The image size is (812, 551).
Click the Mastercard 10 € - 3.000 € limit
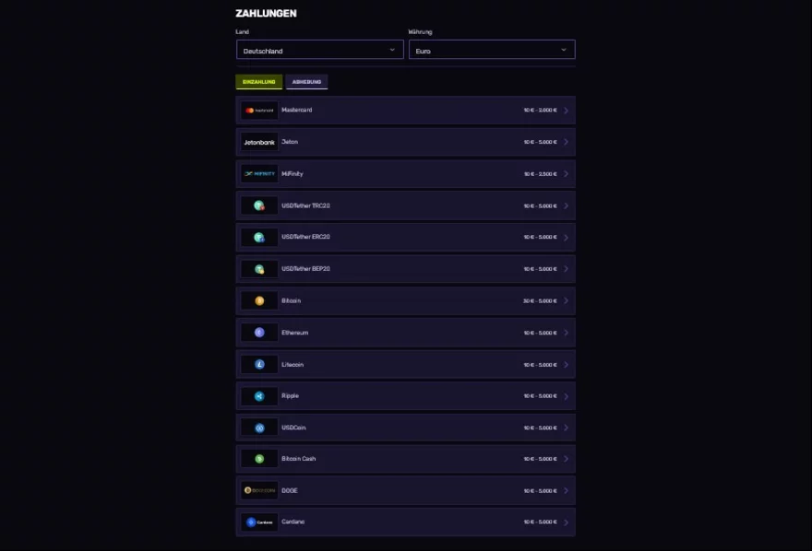tap(540, 111)
